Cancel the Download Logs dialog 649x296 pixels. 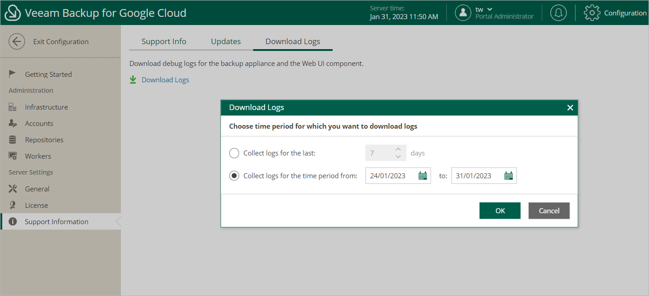[549, 211]
